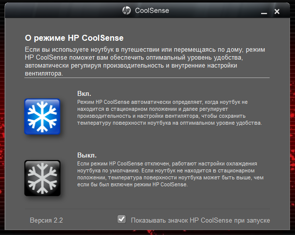Click the separator line above the version text
The height and width of the screenshot is (235, 295).
(147, 209)
